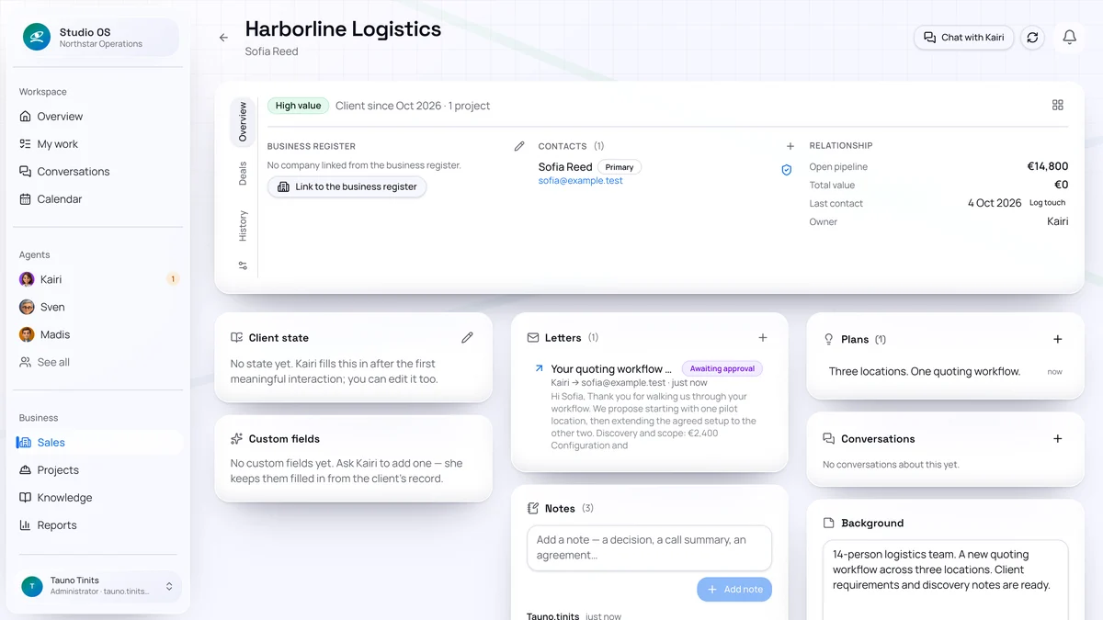Add a contact with the plus icon
Screen dimensions: 1103x620
790,146
